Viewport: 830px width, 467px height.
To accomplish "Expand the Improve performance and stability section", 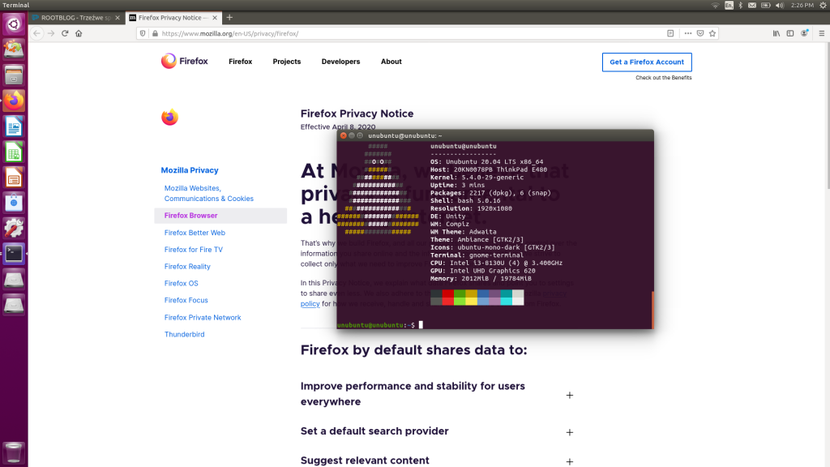I will [x=570, y=395].
